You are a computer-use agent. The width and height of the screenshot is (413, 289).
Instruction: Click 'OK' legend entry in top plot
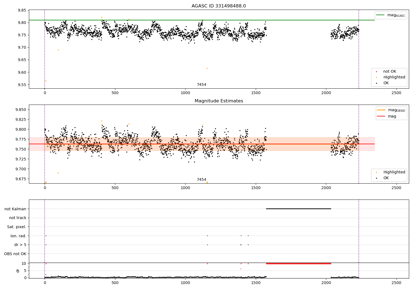[x=386, y=83]
